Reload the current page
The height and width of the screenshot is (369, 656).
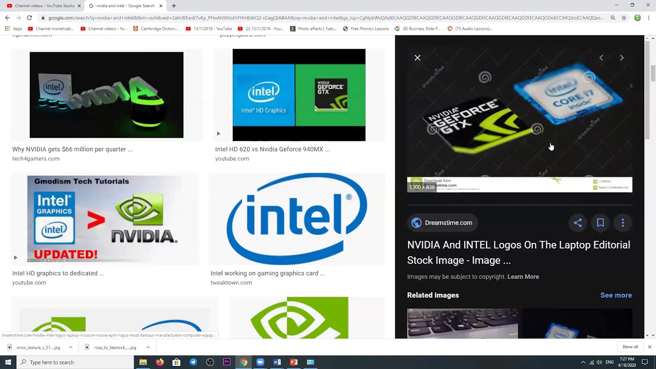point(29,17)
